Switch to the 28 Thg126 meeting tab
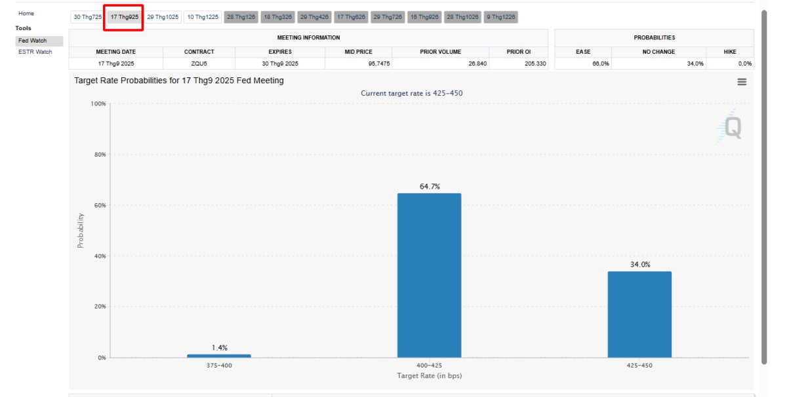787x397 pixels. pyautogui.click(x=241, y=17)
